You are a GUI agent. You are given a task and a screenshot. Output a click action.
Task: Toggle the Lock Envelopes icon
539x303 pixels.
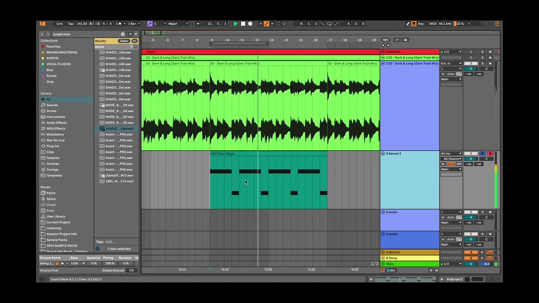pos(405,40)
